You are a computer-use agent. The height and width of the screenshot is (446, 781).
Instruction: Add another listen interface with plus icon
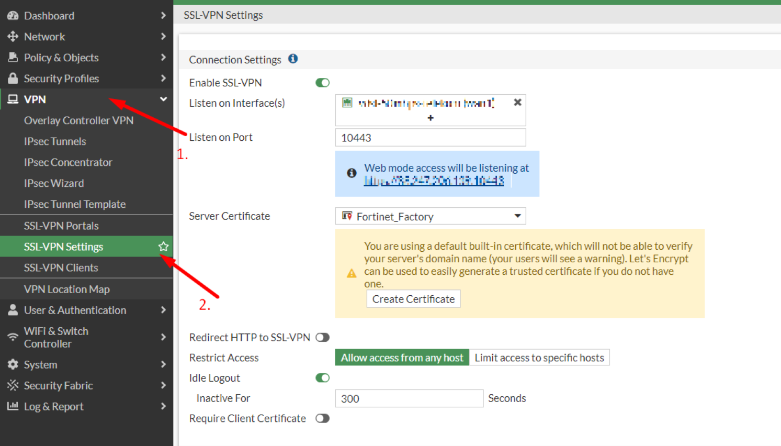pyautogui.click(x=430, y=118)
